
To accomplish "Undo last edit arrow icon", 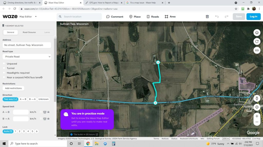I will click(217, 17).
